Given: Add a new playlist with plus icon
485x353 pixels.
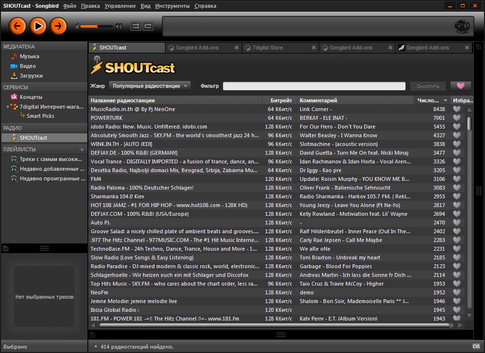Looking at the screenshot, I should 82,149.
